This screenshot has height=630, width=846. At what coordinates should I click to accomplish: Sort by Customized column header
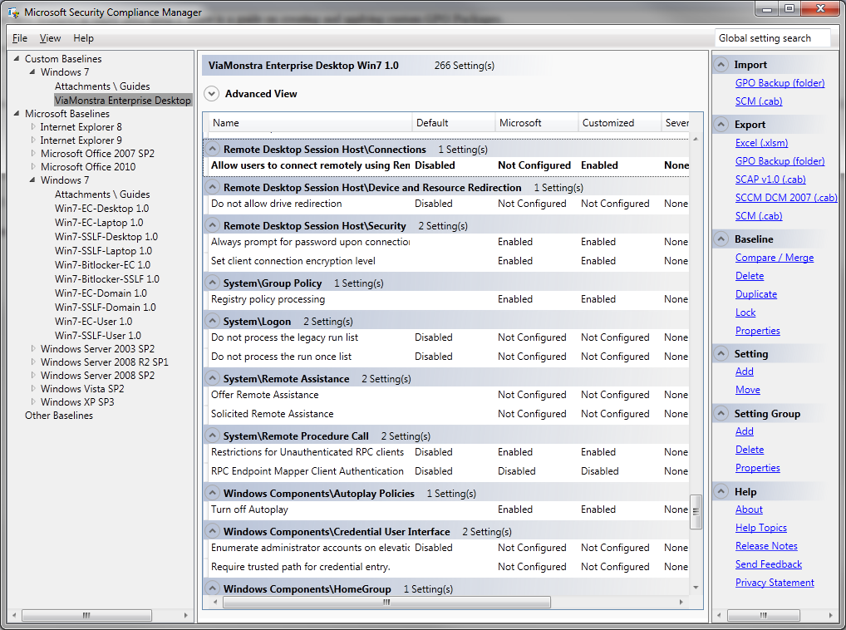coord(619,123)
